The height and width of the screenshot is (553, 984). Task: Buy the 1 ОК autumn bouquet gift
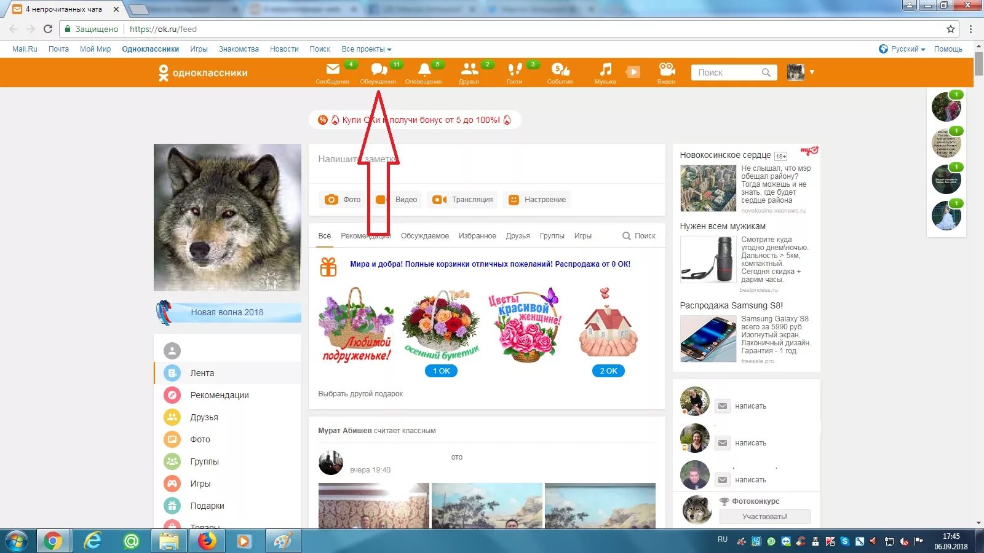tap(441, 371)
